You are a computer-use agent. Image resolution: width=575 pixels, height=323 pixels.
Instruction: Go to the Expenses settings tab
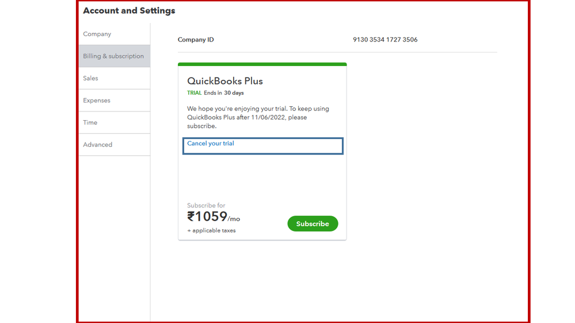pyautogui.click(x=97, y=101)
